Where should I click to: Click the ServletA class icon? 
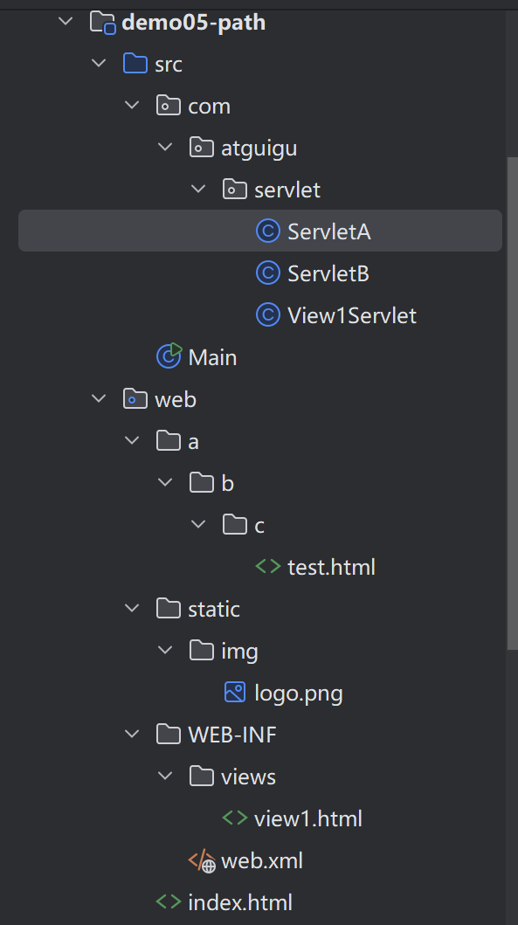pyautogui.click(x=268, y=231)
